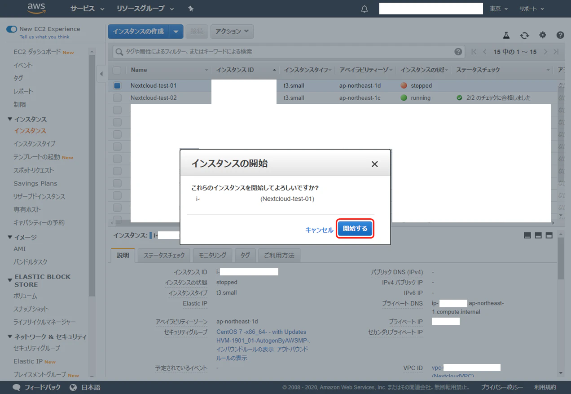Open セキュリティグループ in sidebar
This screenshot has width=571, height=394.
click(37, 348)
